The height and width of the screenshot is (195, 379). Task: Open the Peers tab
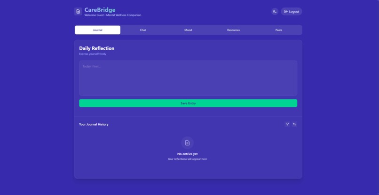[279, 30]
